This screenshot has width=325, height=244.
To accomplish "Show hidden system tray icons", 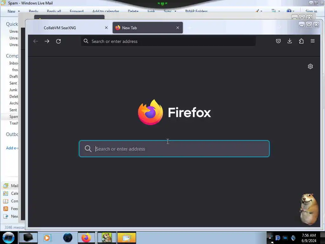I will [x=270, y=238].
